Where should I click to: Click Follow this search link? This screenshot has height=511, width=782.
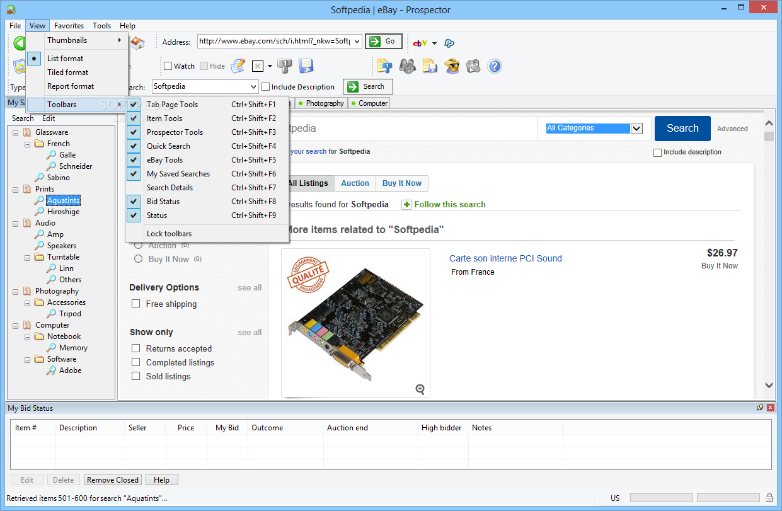[450, 205]
